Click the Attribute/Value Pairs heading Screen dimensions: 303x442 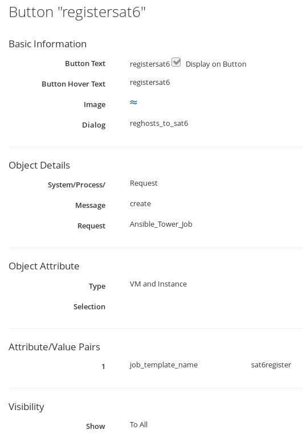[55, 347]
